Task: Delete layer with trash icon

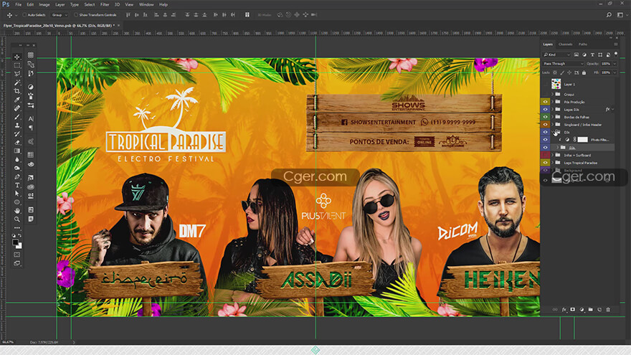Action: (608, 310)
